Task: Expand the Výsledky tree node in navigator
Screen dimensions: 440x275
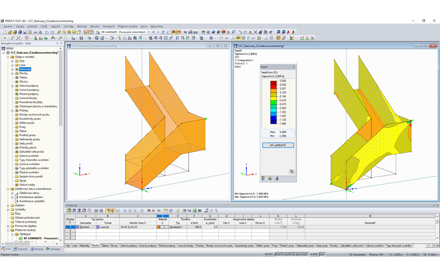Action: click(8, 210)
